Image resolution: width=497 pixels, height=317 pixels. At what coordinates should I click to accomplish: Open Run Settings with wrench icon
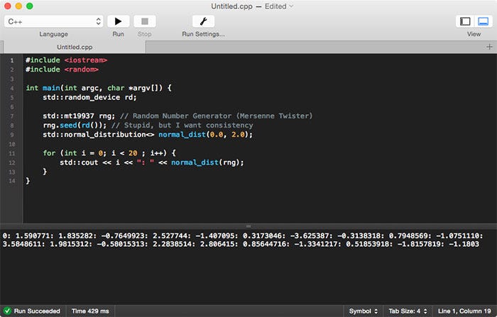tap(203, 21)
